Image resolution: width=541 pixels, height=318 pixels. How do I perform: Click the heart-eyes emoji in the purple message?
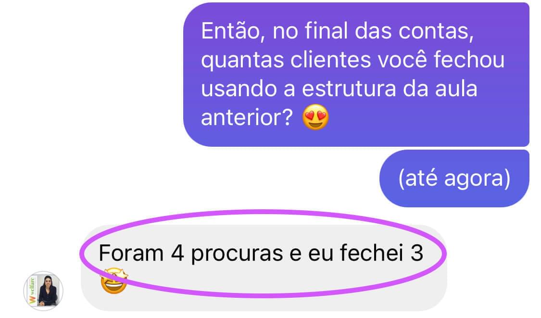(315, 117)
